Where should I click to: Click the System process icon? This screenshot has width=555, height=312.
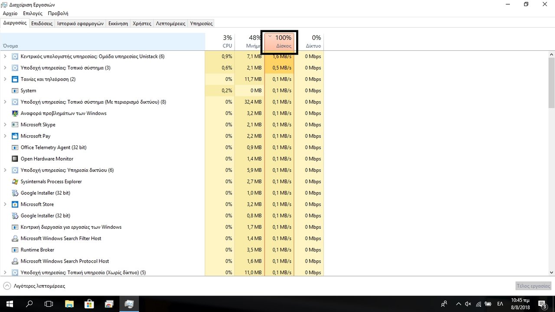click(15, 91)
